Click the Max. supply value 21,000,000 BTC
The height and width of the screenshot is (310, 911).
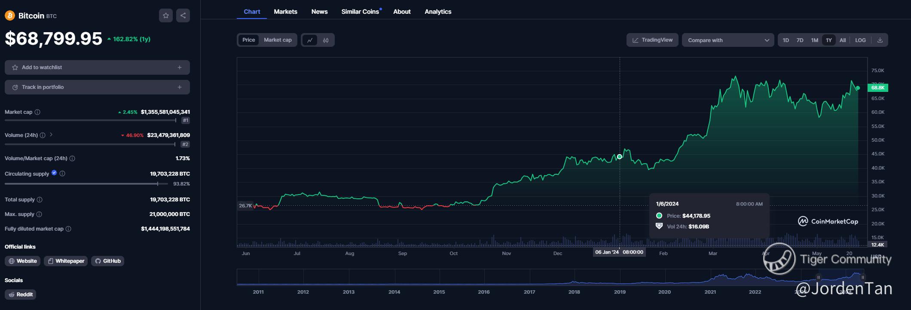click(x=170, y=214)
